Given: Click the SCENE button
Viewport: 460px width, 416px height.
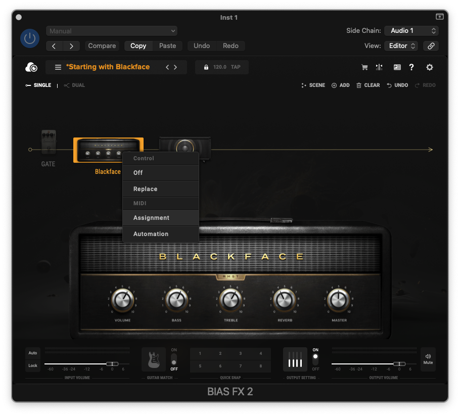Looking at the screenshot, I should (x=313, y=85).
